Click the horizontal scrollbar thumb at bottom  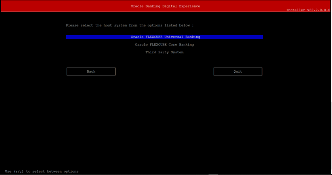coord(213,174)
